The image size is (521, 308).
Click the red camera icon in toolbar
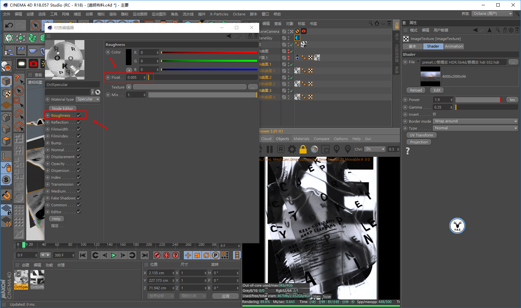[x=33, y=64]
